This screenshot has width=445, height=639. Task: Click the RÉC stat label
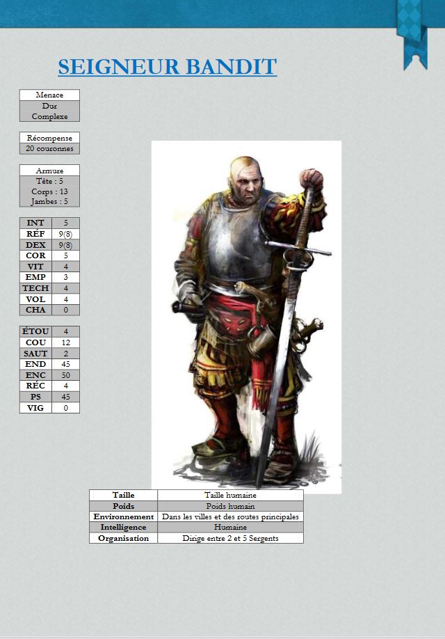pos(36,386)
